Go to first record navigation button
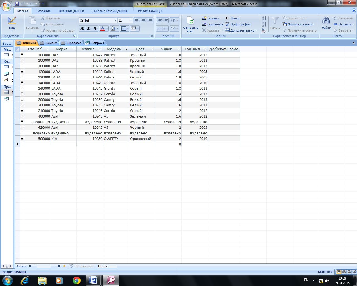This screenshot has height=286, width=357. point(30,266)
